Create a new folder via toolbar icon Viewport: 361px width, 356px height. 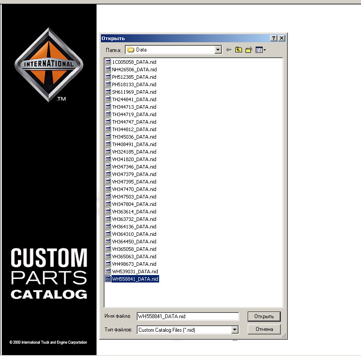pos(249,50)
